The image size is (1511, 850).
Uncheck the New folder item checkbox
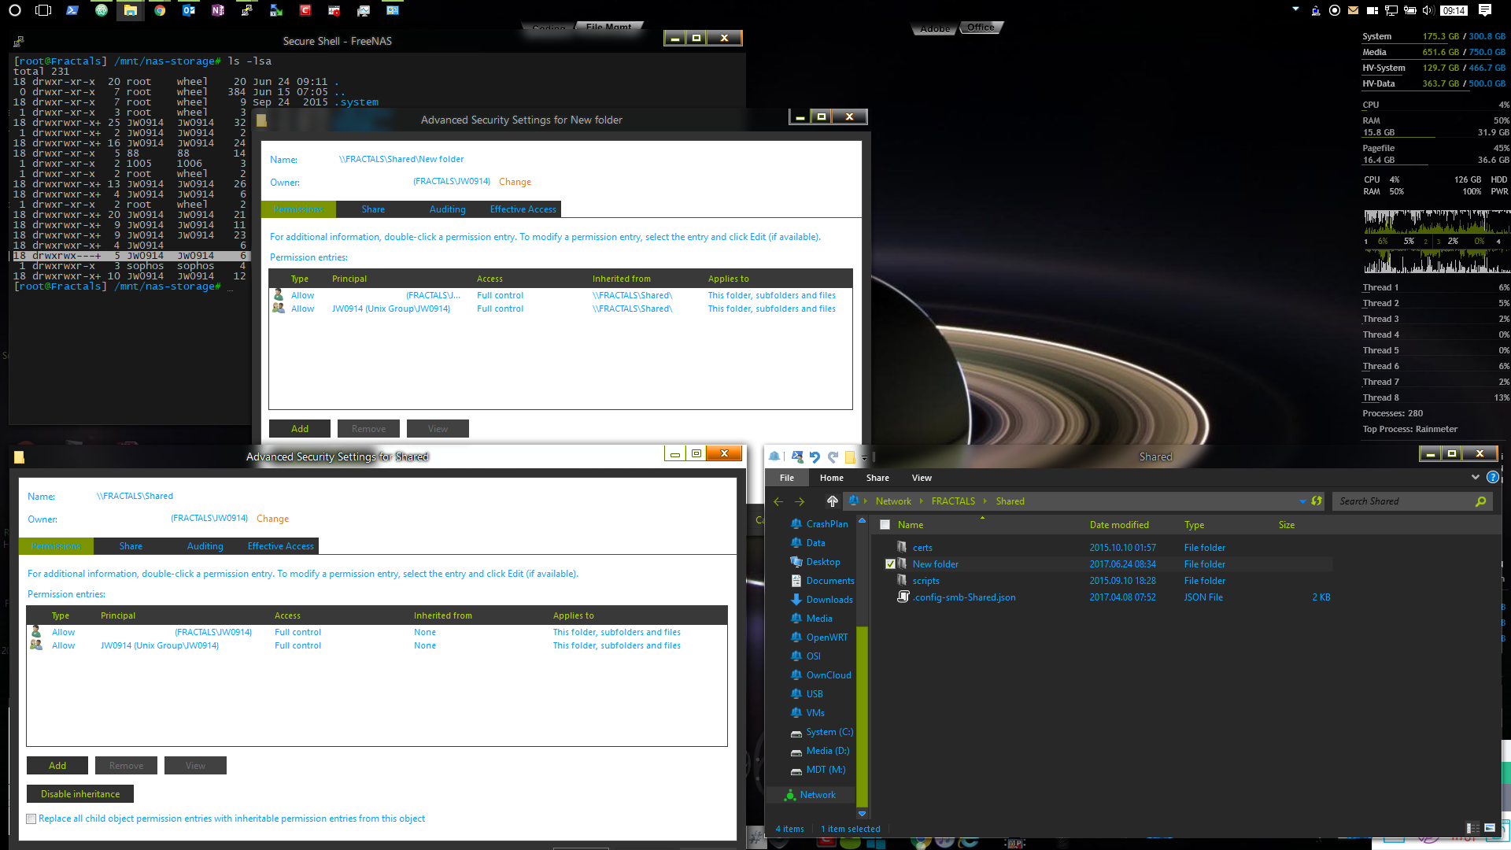[x=890, y=564]
